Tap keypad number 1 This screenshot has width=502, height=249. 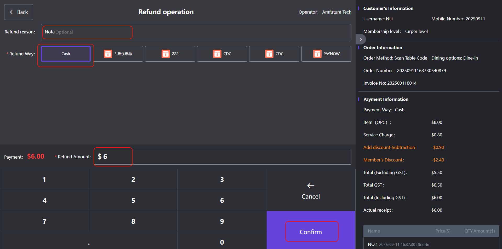[44, 179]
